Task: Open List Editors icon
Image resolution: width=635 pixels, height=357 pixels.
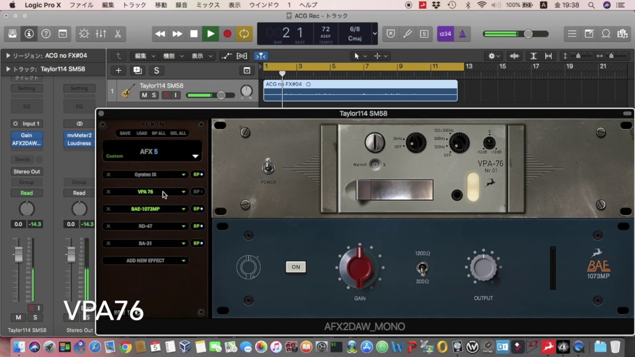Action: [572, 34]
